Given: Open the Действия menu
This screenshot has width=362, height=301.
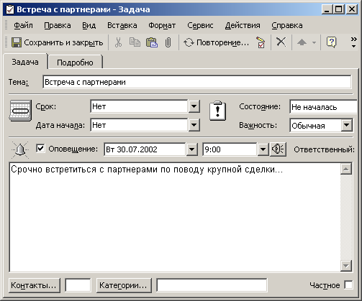Looking at the screenshot, I should (243, 25).
